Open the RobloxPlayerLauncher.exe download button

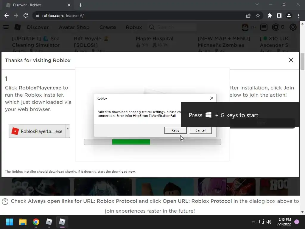tap(37, 131)
